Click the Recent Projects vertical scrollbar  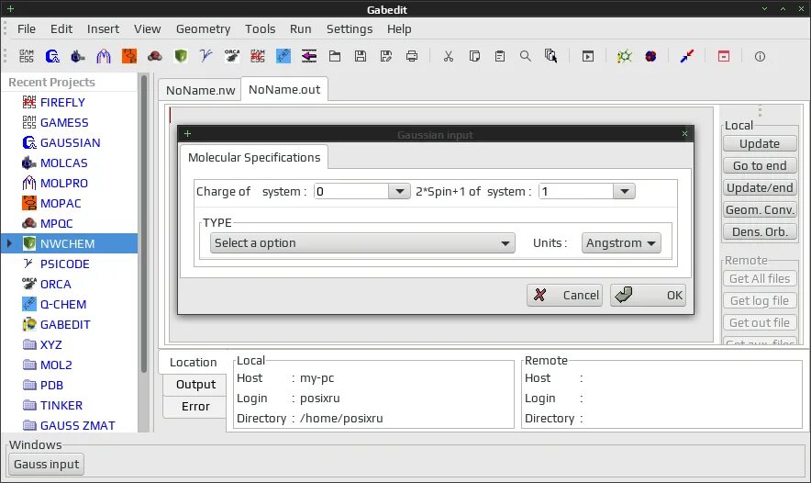point(144,224)
